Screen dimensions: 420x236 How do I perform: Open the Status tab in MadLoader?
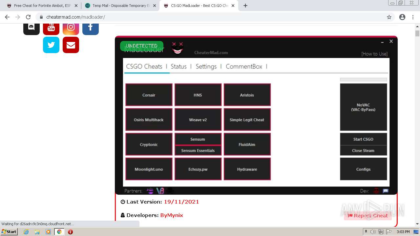click(x=178, y=67)
